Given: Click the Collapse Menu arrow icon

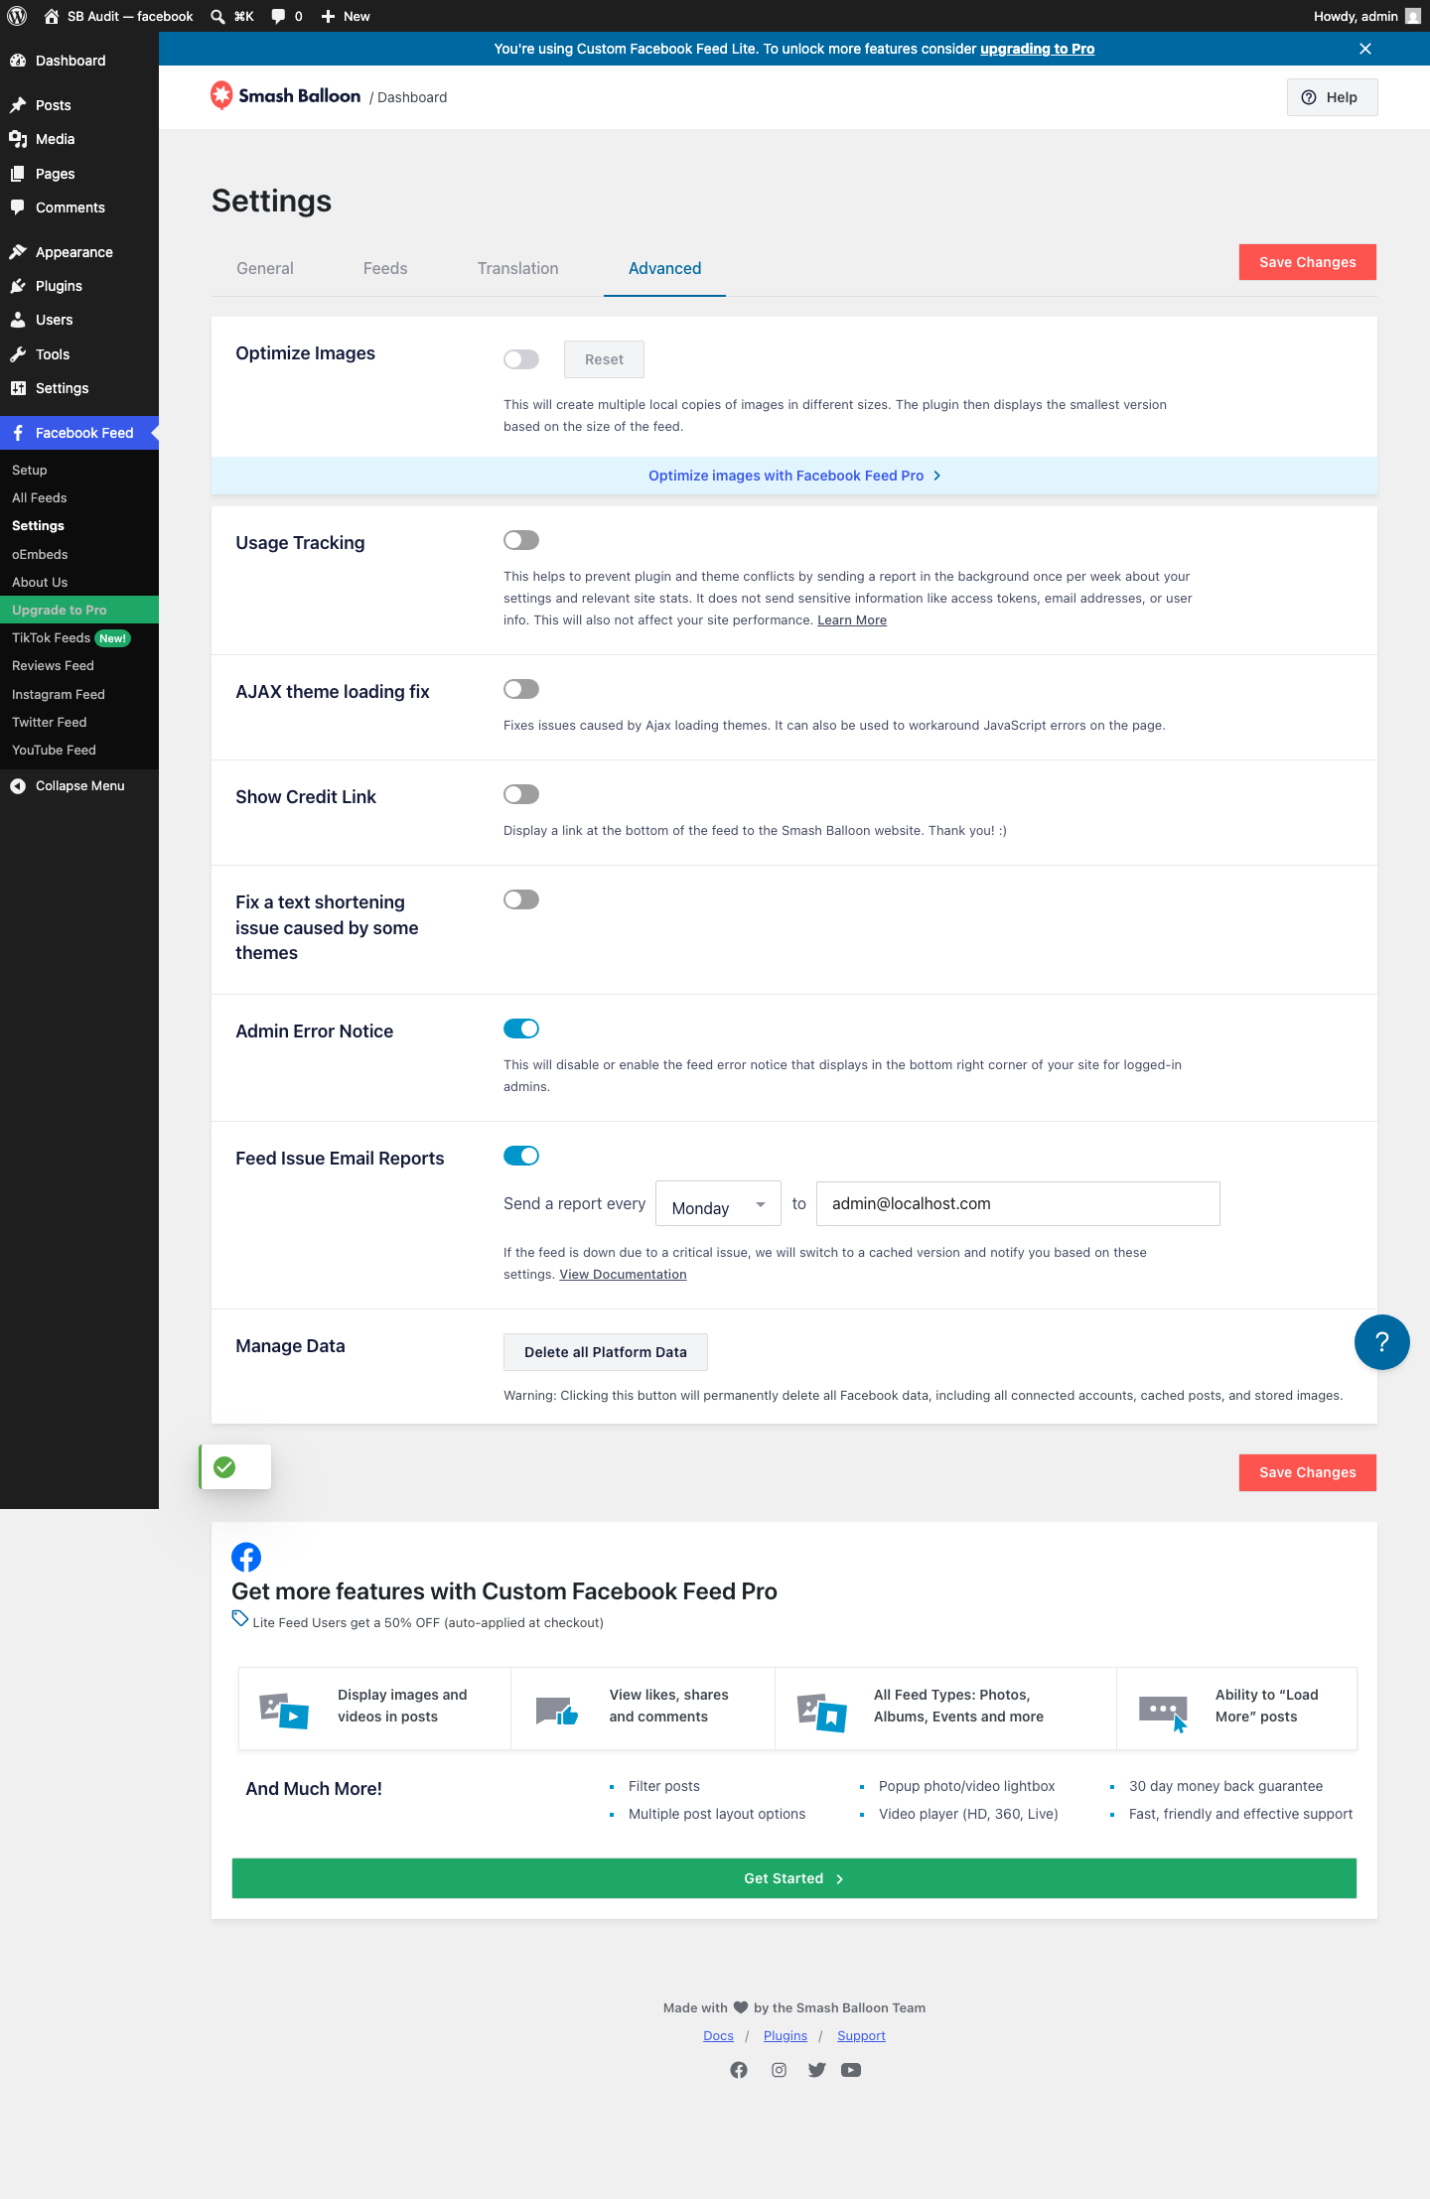Looking at the screenshot, I should tap(18, 785).
